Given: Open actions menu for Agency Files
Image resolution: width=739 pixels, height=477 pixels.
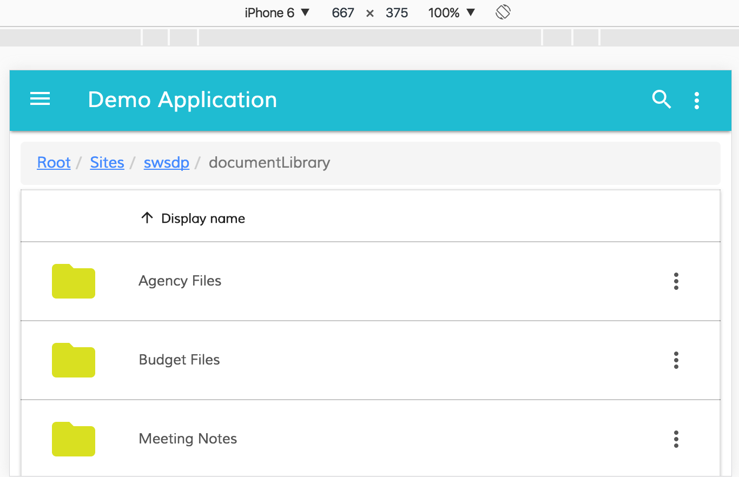Looking at the screenshot, I should [x=676, y=281].
